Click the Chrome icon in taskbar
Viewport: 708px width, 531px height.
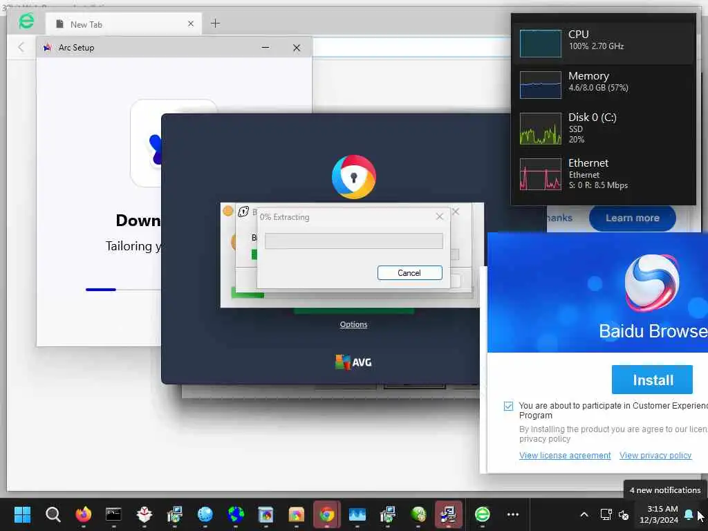click(x=326, y=514)
